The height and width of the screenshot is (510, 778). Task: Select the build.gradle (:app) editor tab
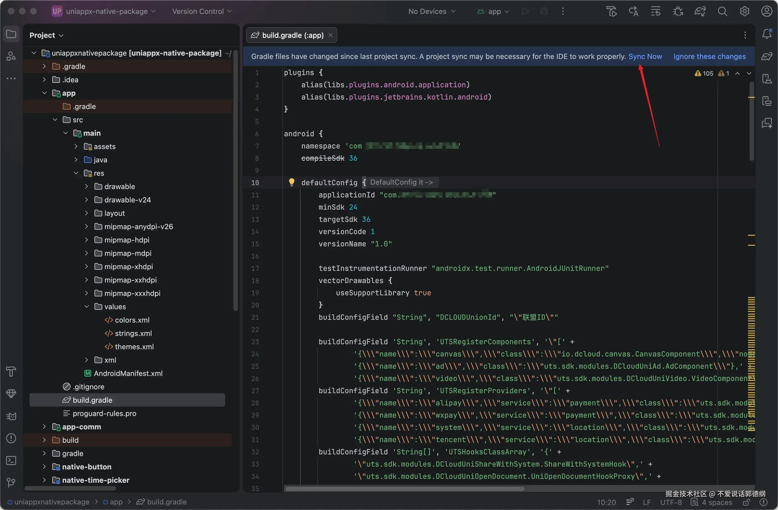292,35
